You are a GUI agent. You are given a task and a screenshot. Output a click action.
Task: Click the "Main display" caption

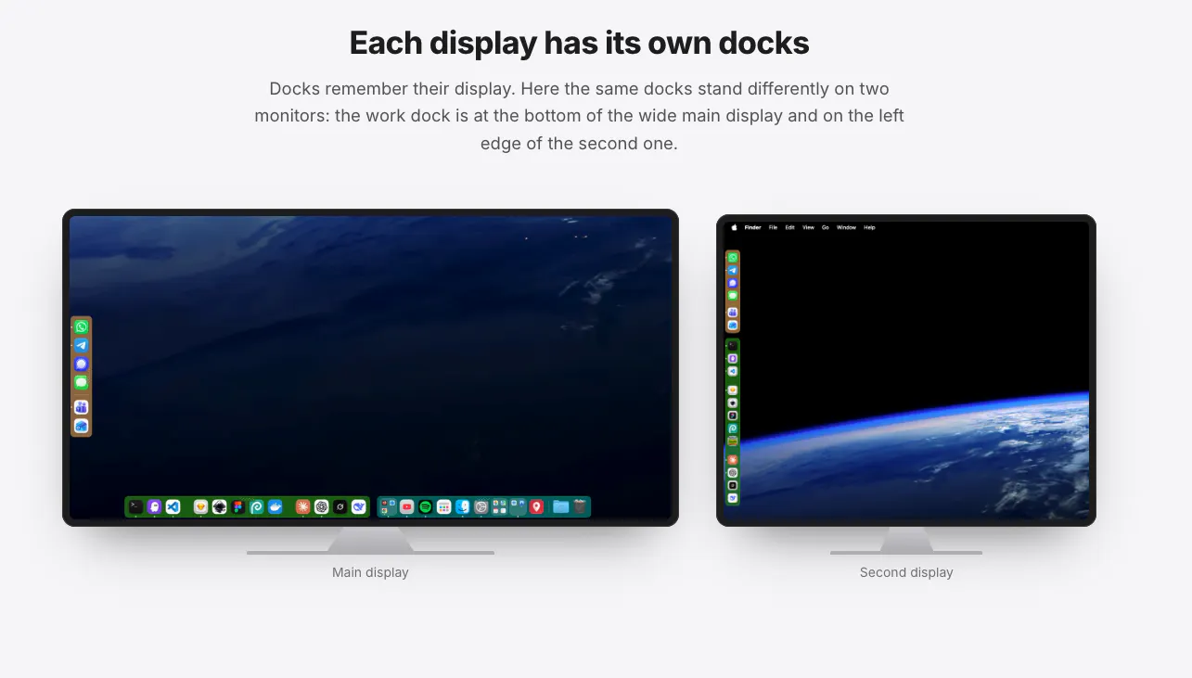click(x=370, y=572)
